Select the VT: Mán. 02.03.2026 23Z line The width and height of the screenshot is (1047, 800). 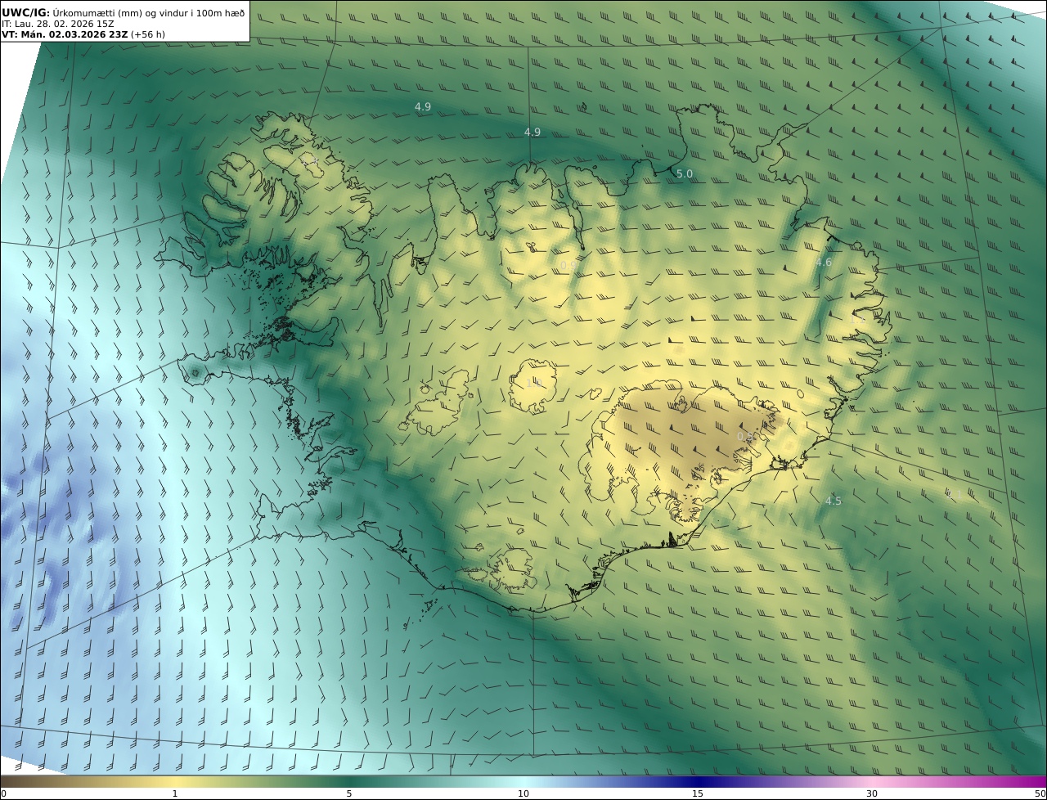pos(83,34)
